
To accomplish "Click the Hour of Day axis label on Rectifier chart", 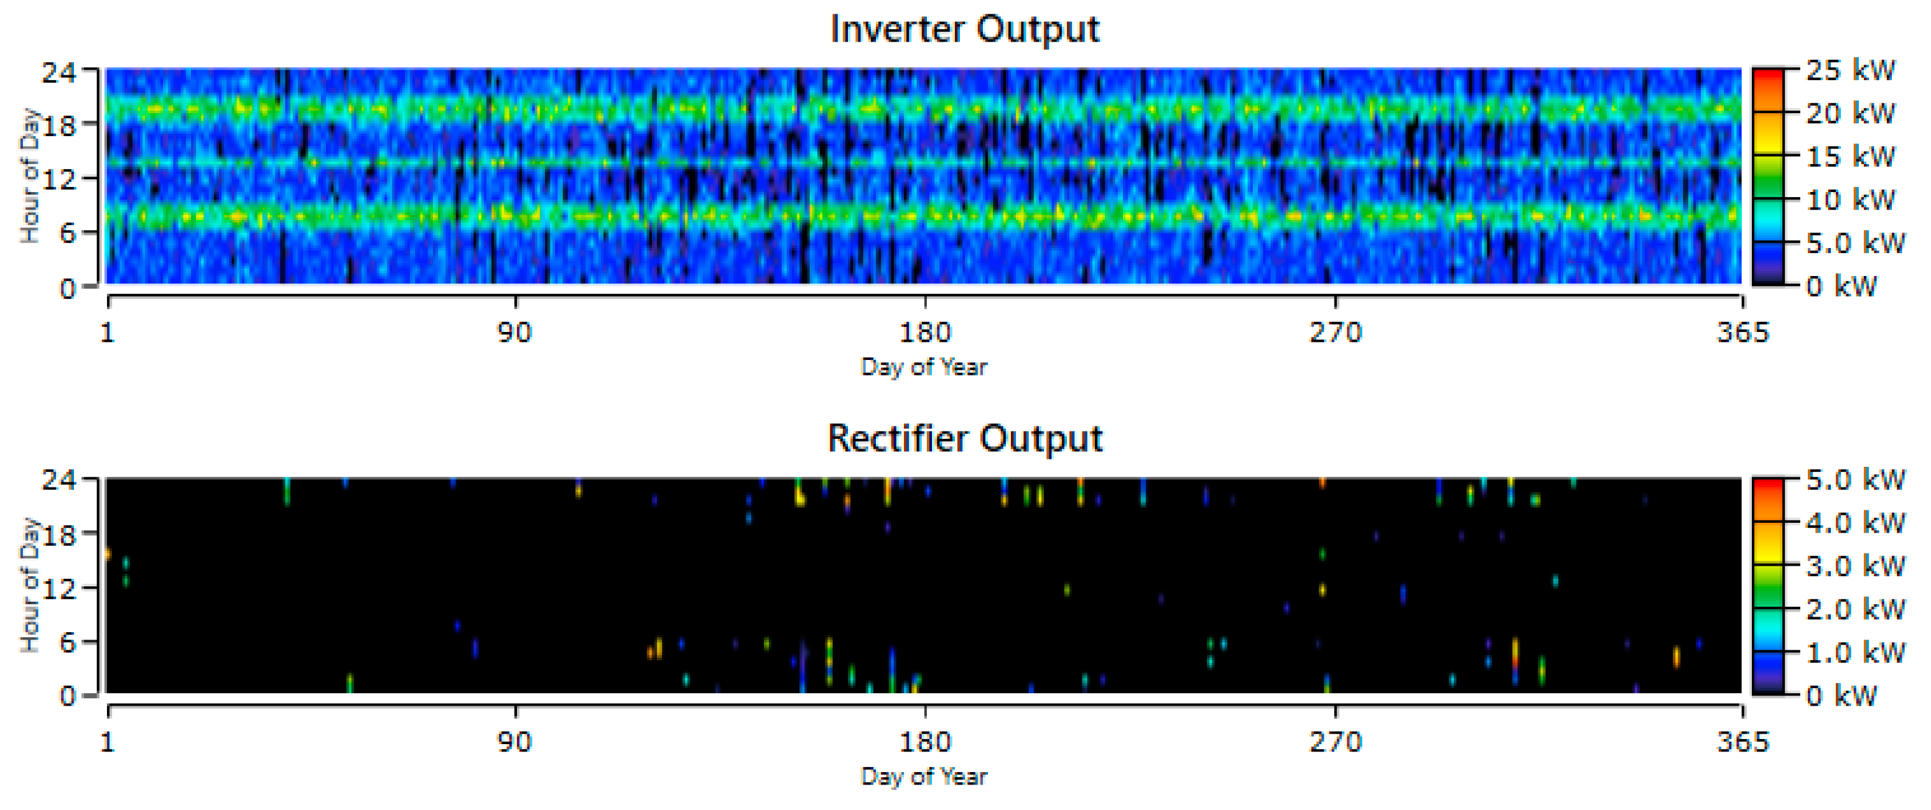I will 29,585.
